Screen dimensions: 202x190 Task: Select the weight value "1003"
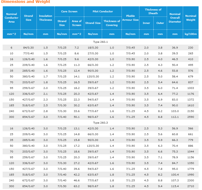click(x=191, y=88)
